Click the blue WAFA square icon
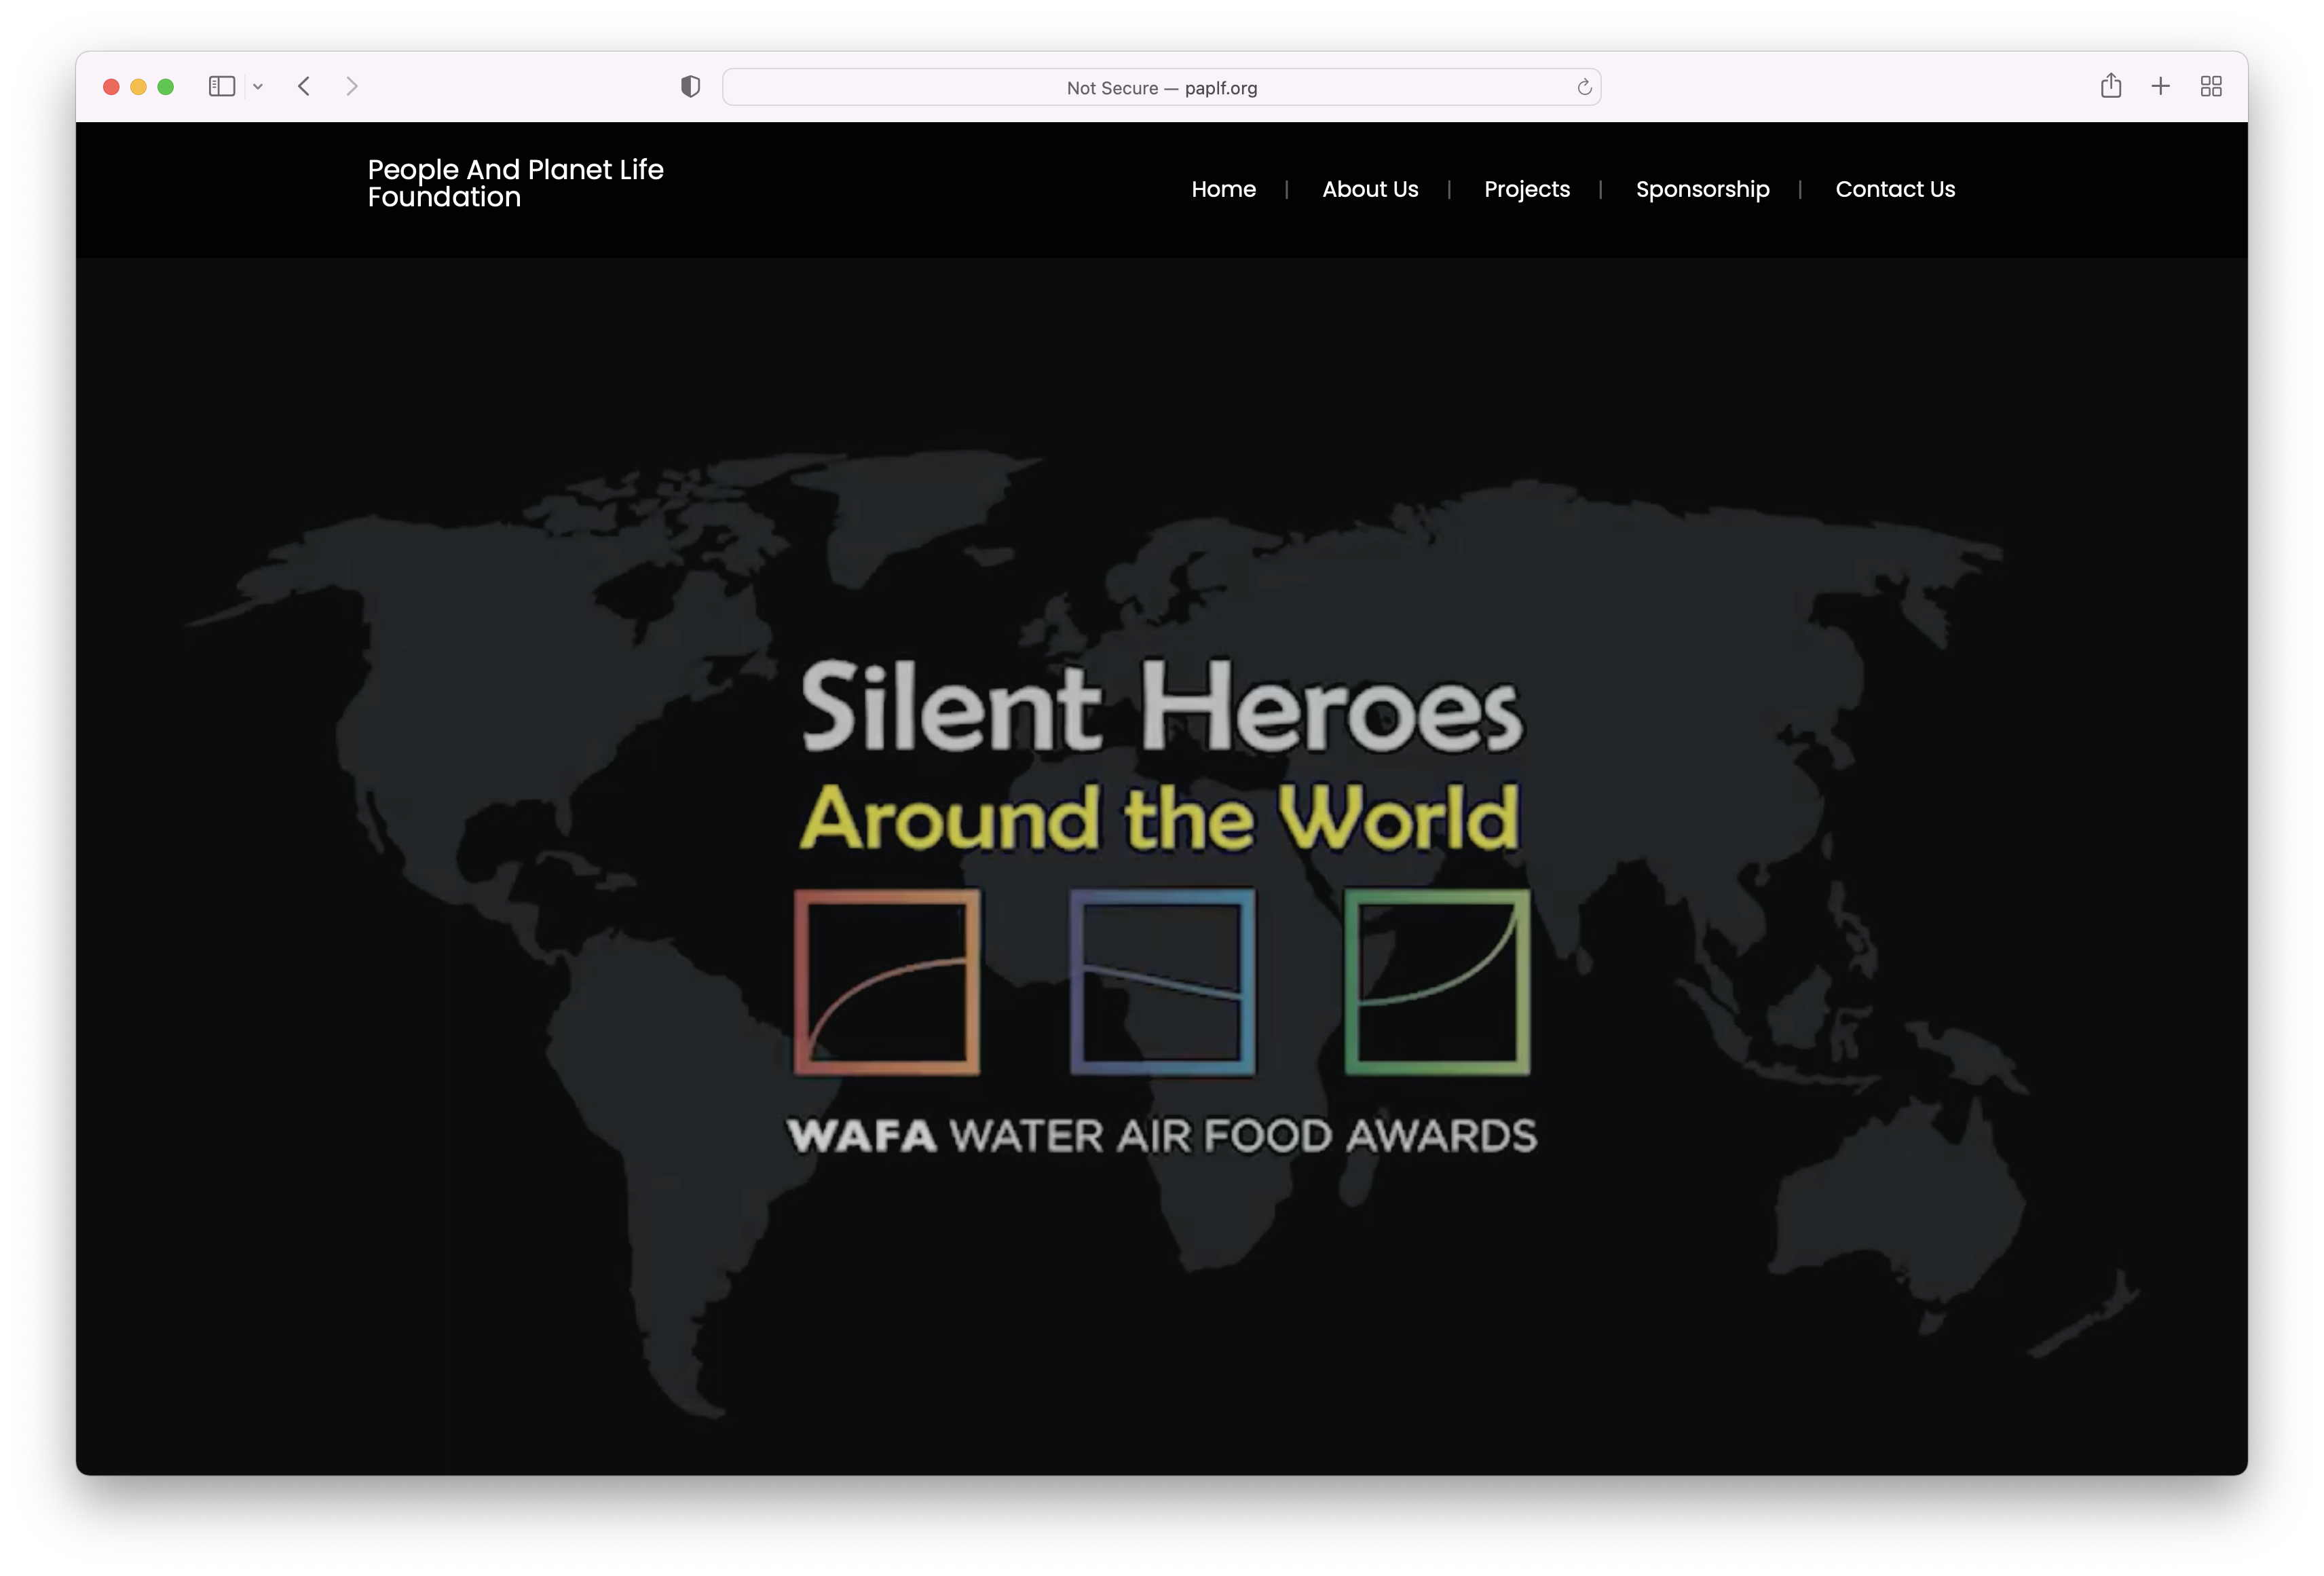Image resolution: width=2324 pixels, height=1576 pixels. pos(1162,983)
